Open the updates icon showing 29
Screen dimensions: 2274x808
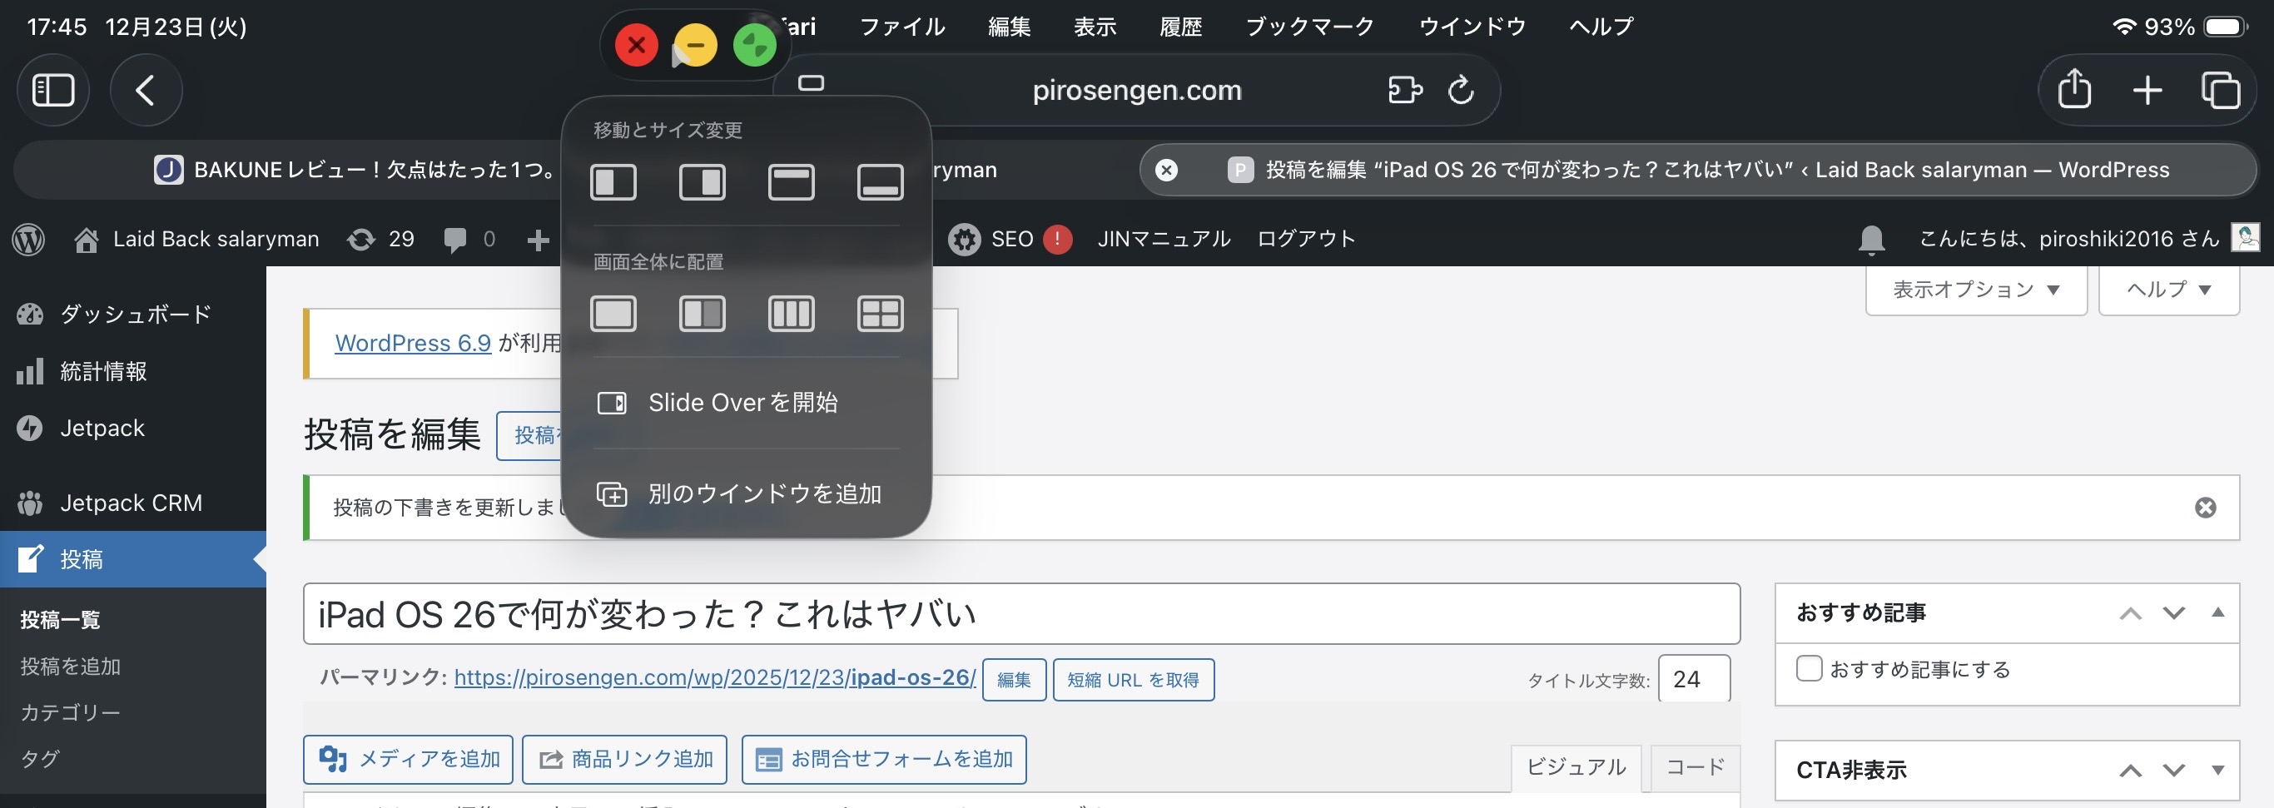coord(380,238)
